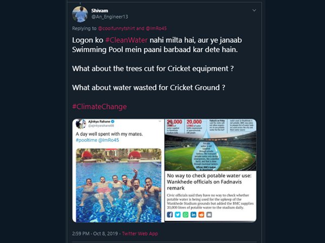Click the Facebook share icon in the article
325x243 pixels.
pos(170,214)
